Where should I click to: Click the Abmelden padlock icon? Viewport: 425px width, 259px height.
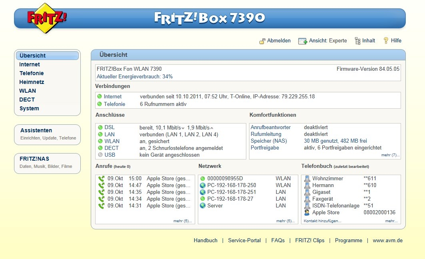click(x=262, y=41)
